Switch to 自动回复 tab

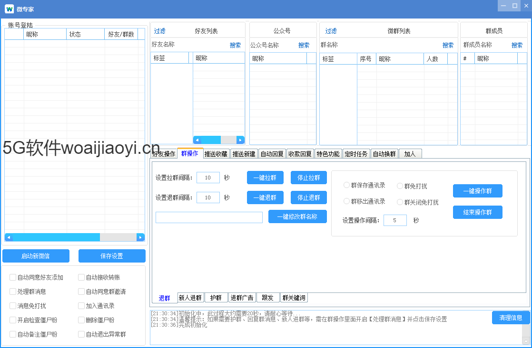(x=272, y=154)
